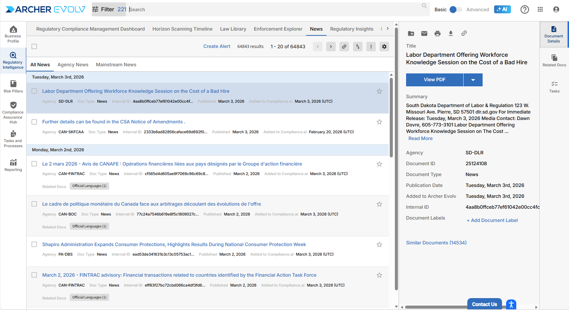The height and width of the screenshot is (310, 569).
Task: Star the Shapiro Administration news item
Action: click(x=379, y=245)
